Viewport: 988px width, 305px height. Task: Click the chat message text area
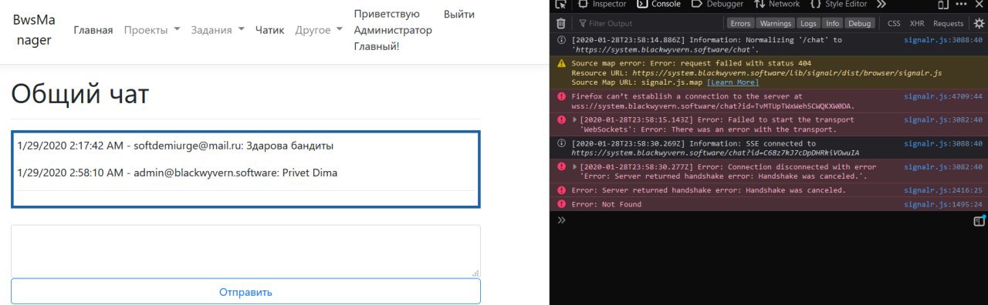click(x=245, y=250)
